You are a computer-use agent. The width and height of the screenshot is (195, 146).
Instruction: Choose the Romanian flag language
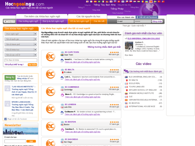143,2
